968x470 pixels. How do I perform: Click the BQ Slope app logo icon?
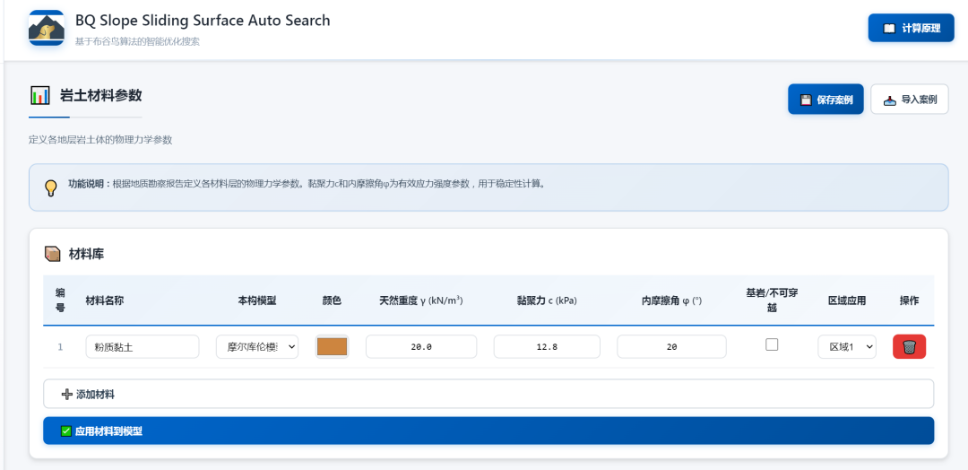tap(47, 28)
